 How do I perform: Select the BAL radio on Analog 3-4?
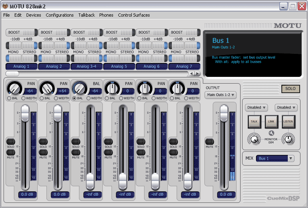(74, 98)
